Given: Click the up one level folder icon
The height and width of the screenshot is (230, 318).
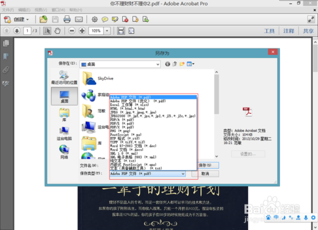Looking at the screenshot, I should (175, 64).
